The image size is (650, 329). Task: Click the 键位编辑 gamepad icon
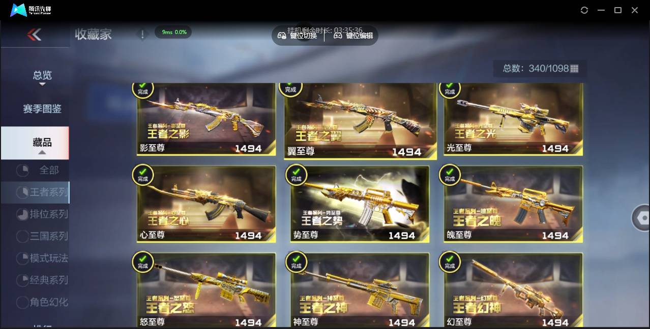click(338, 36)
